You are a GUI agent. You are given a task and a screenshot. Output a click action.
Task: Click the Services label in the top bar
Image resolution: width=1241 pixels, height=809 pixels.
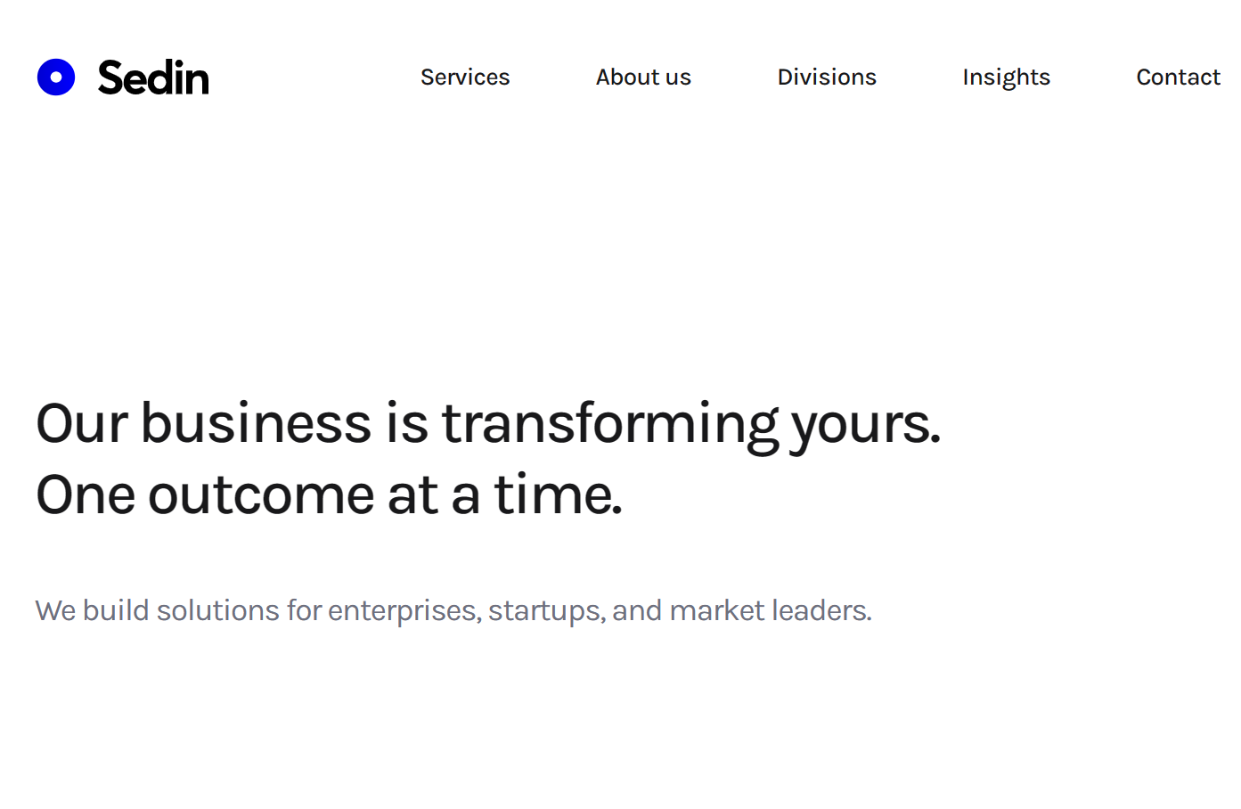pyautogui.click(x=465, y=78)
